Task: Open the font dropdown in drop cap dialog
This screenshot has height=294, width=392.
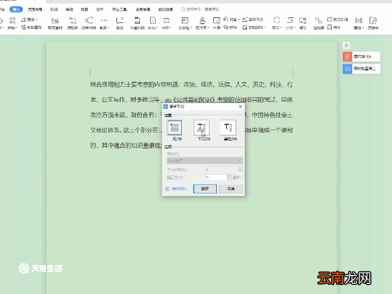Action: 204,161
